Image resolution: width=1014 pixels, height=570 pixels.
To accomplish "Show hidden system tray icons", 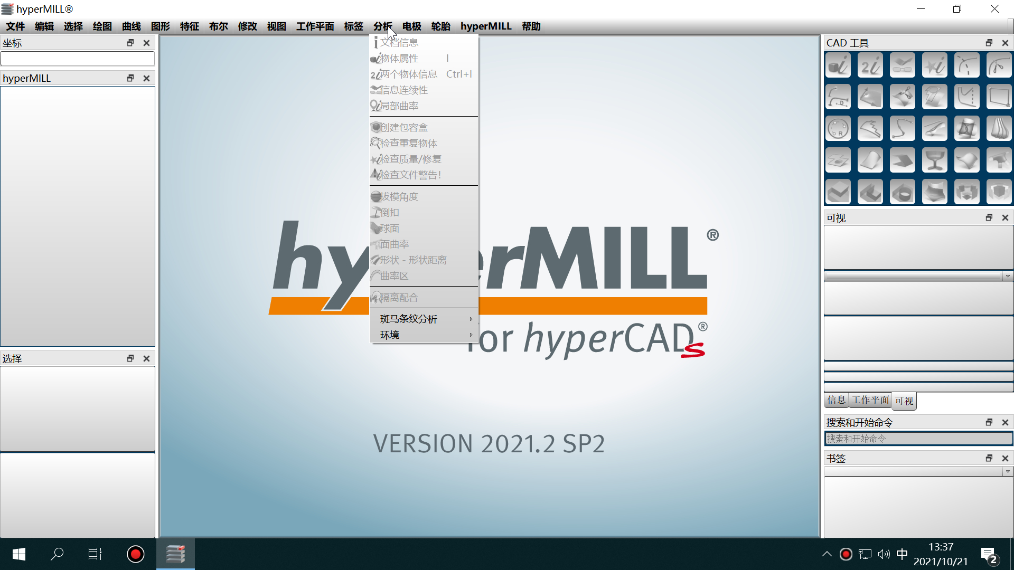I will pos(827,554).
